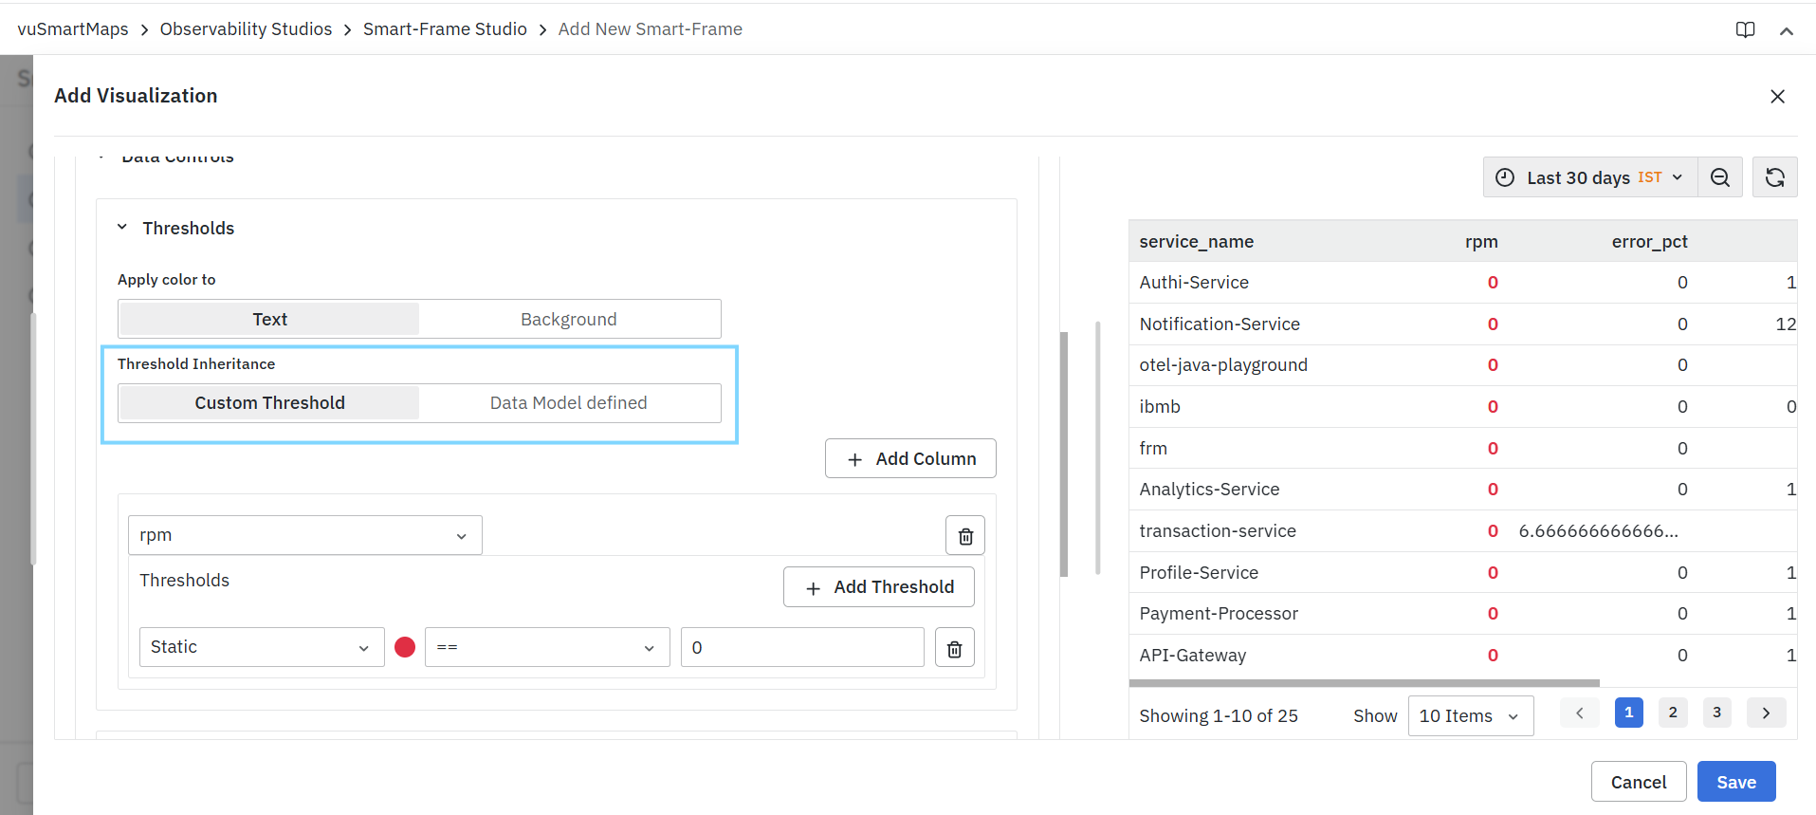Apply color to Background

pyautogui.click(x=568, y=319)
